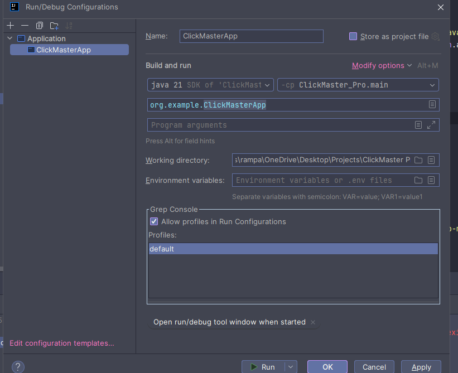Copy the selected configuration
Image resolution: width=458 pixels, height=373 pixels.
40,26
